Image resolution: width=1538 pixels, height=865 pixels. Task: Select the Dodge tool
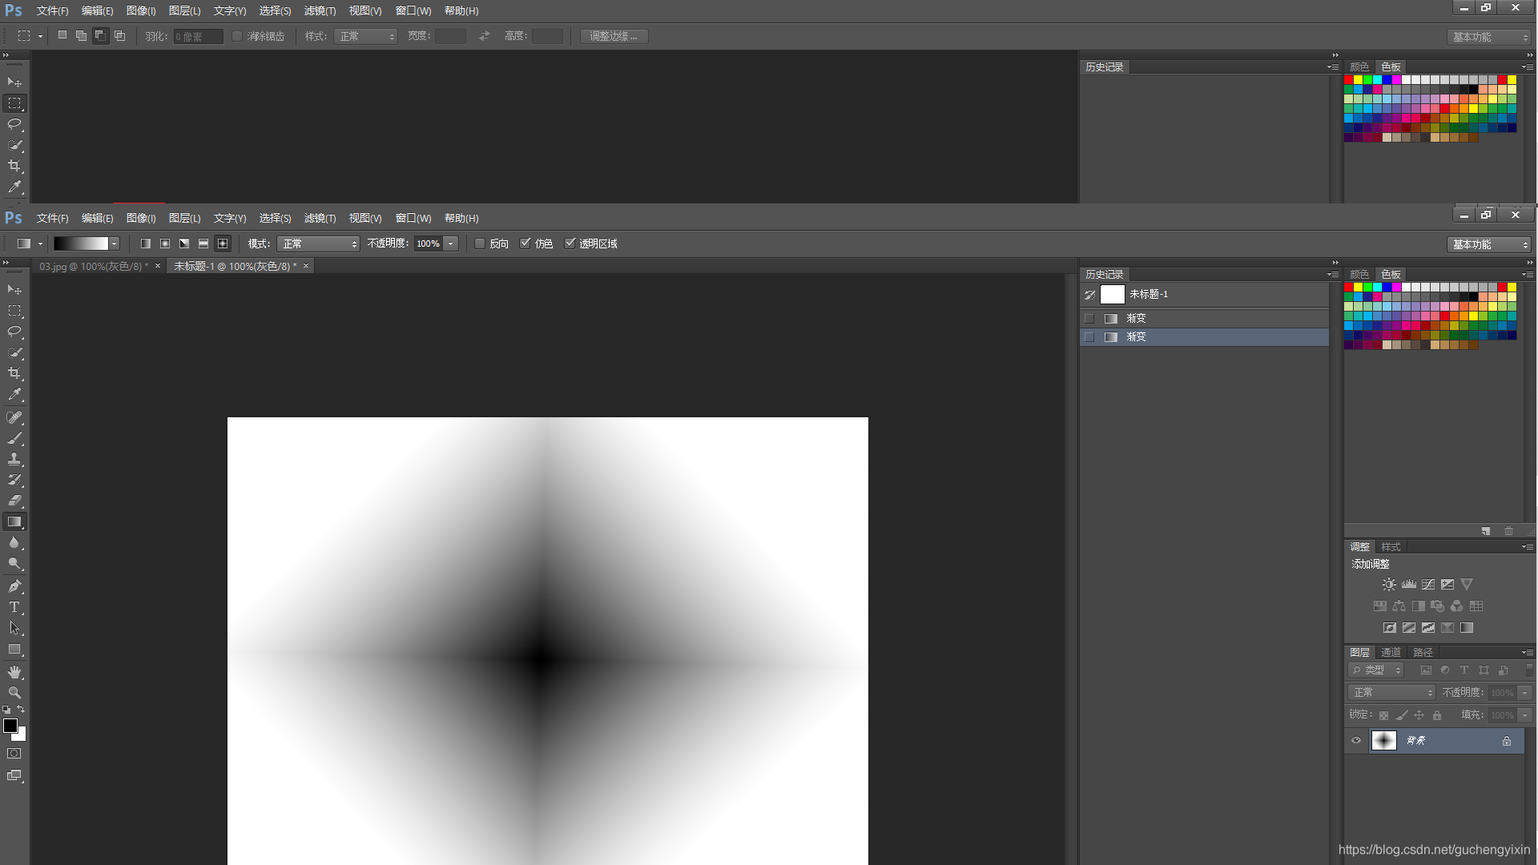pos(14,564)
